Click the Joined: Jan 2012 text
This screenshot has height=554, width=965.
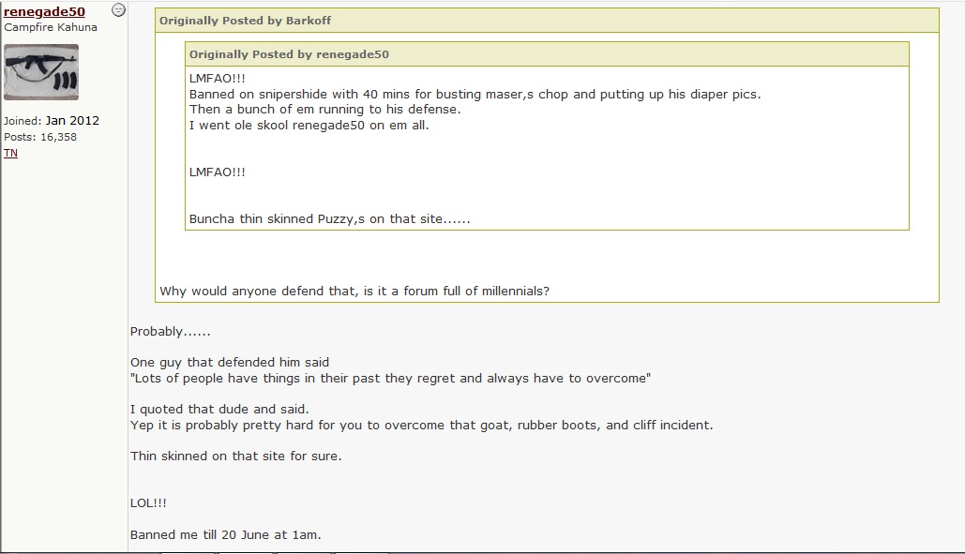point(52,121)
